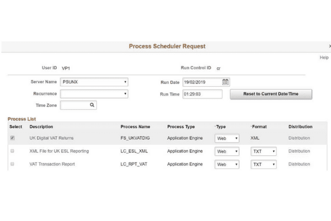Open the Help link

coord(324,57)
